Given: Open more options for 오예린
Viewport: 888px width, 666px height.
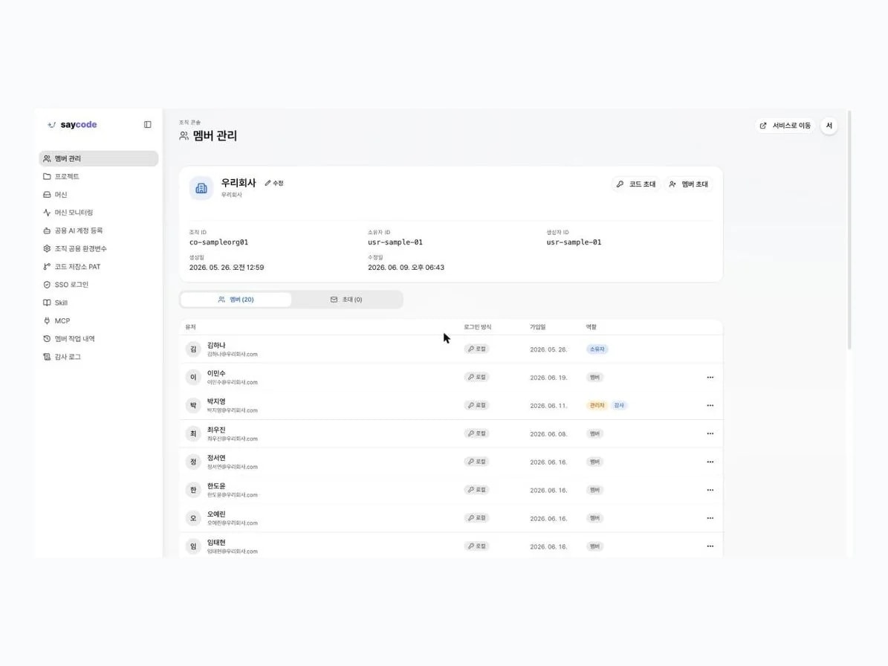Looking at the screenshot, I should [x=710, y=518].
